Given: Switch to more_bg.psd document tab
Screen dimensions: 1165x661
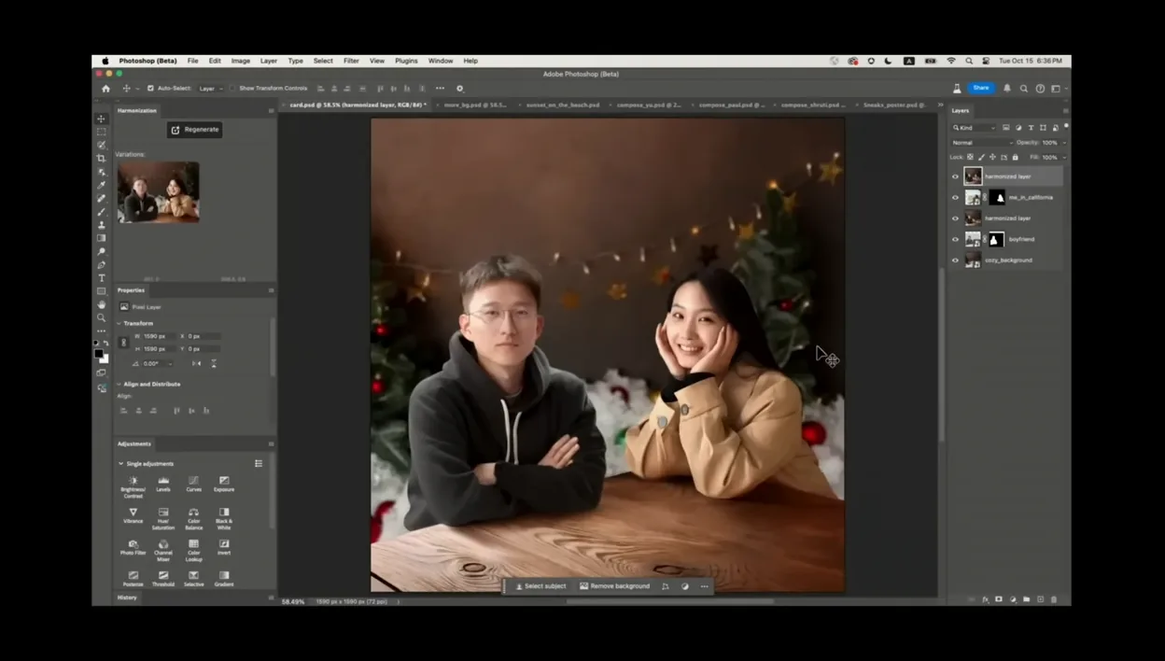Looking at the screenshot, I should click(475, 105).
